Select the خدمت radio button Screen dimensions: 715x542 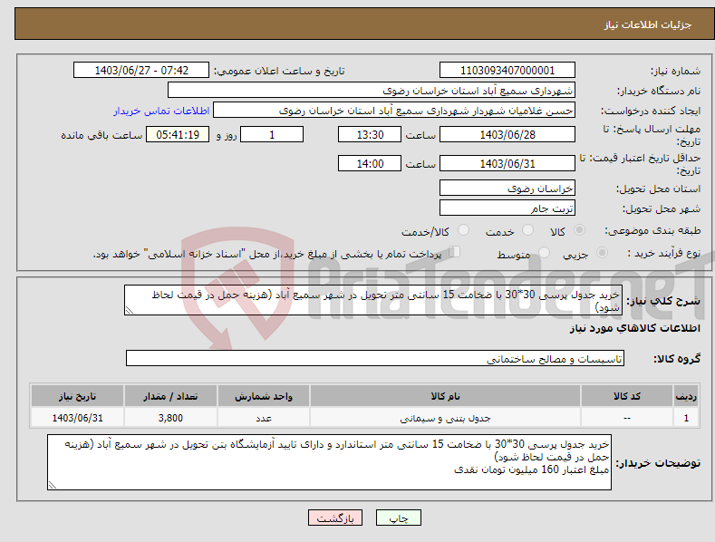(527, 230)
